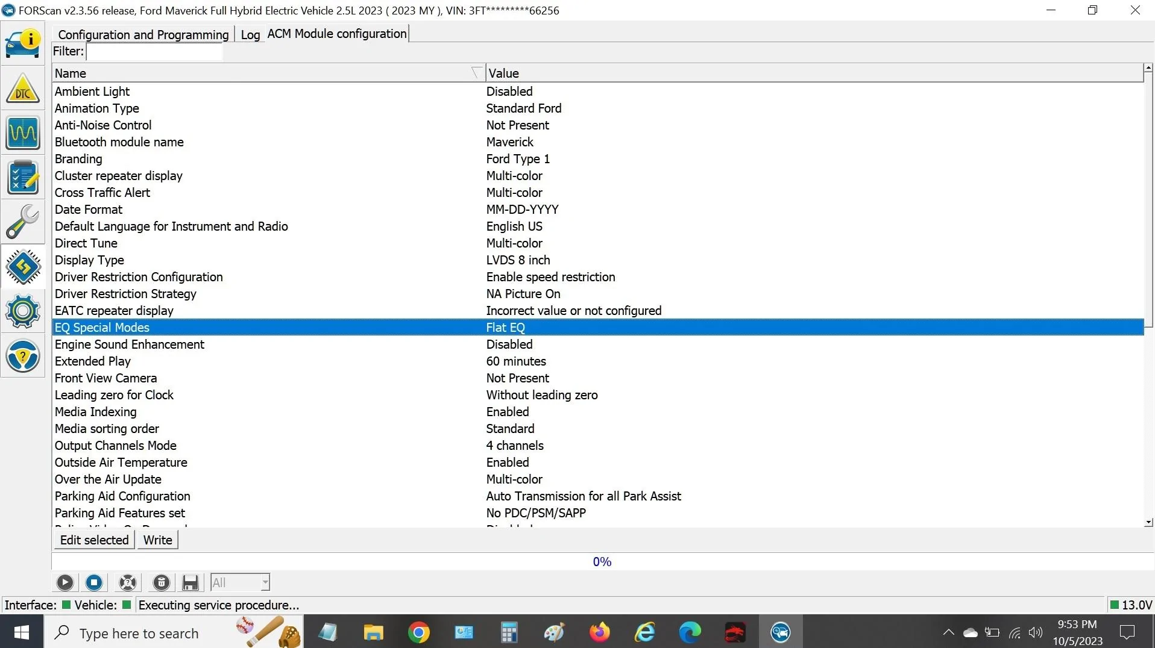Click the Edit selected button

click(94, 540)
